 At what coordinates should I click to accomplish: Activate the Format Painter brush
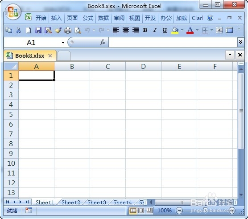(58, 30)
